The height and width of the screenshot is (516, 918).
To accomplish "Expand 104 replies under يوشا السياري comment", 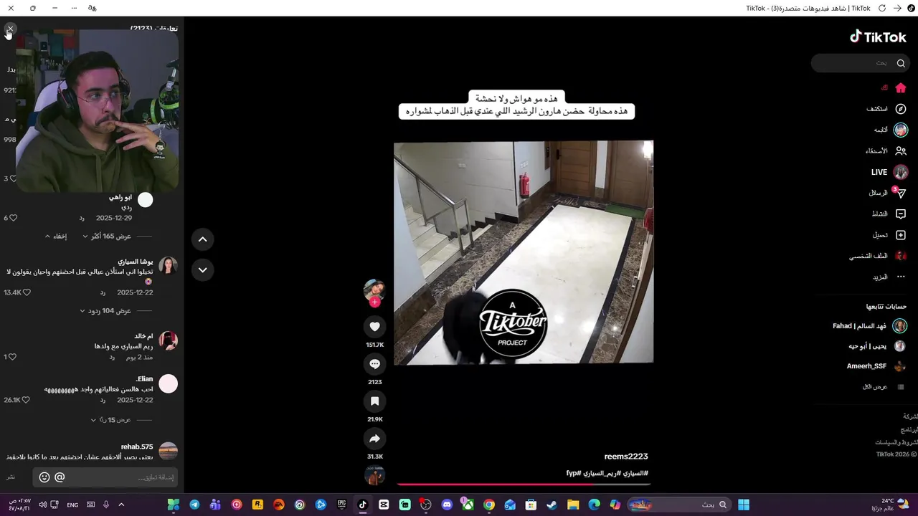I will pos(105,311).
